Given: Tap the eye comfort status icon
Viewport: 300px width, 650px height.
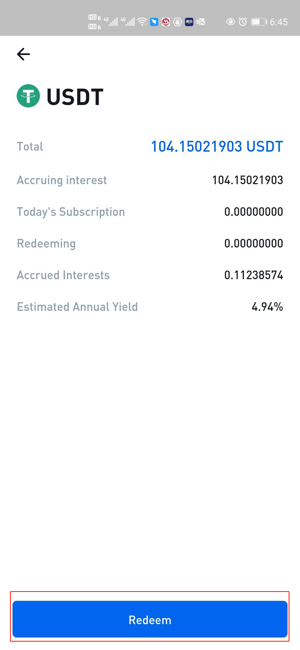Looking at the screenshot, I should coord(231,22).
